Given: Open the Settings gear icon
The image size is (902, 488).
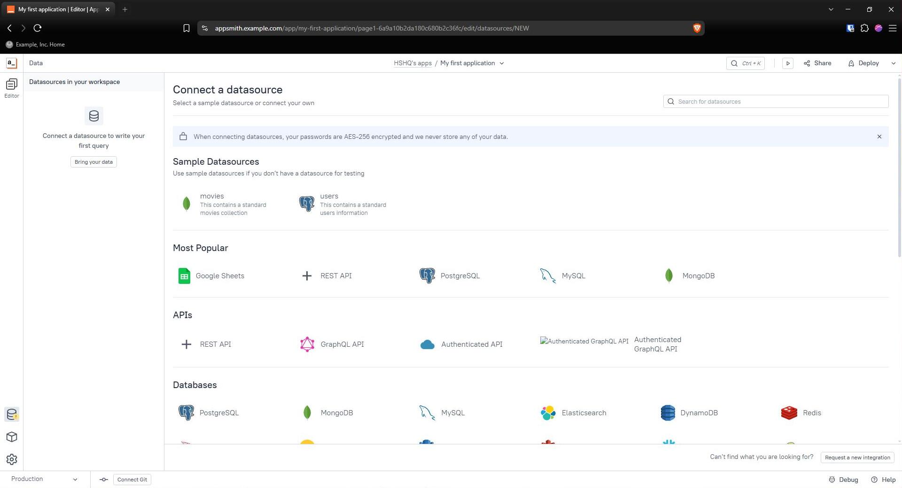Looking at the screenshot, I should pos(12,459).
